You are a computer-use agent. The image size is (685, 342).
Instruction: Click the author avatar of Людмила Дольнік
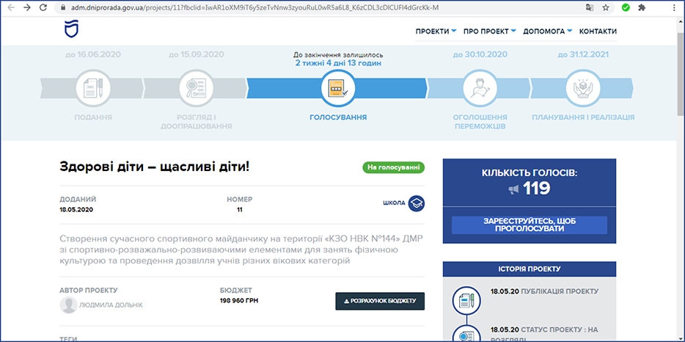click(x=68, y=305)
